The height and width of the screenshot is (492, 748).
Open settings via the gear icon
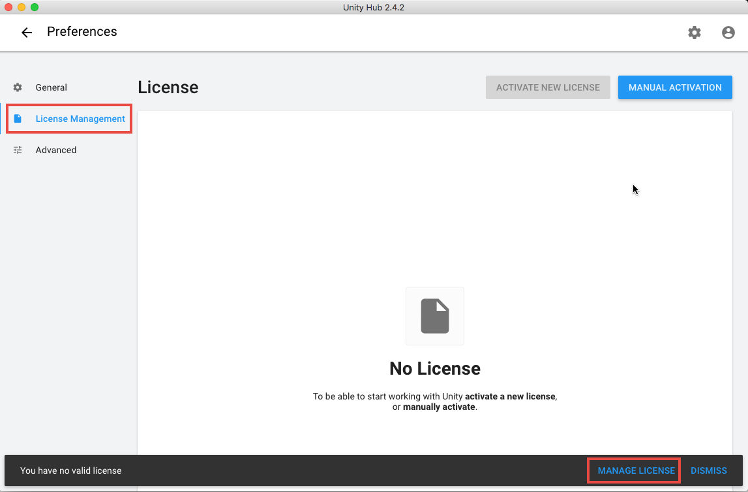pyautogui.click(x=694, y=33)
